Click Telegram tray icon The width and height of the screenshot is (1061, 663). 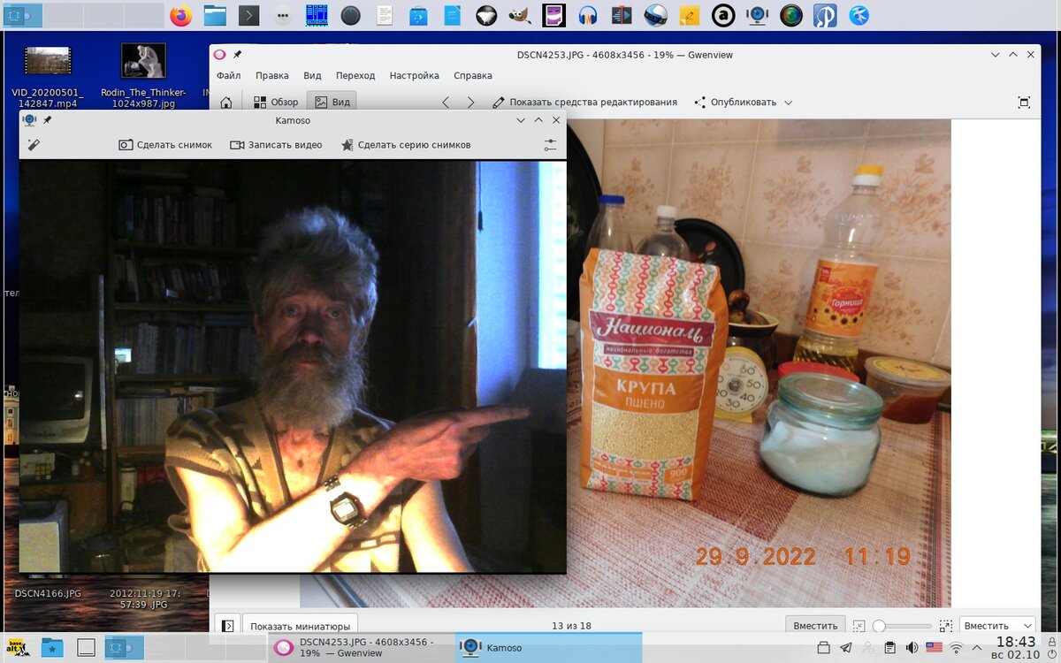[x=846, y=648]
